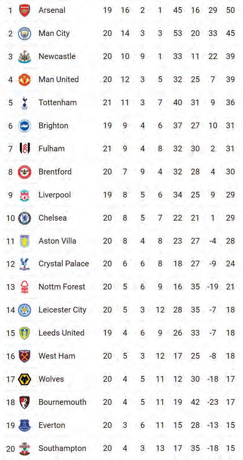The image size is (243, 460).
Task: Click the Man City club badge
Action: pos(25,33)
